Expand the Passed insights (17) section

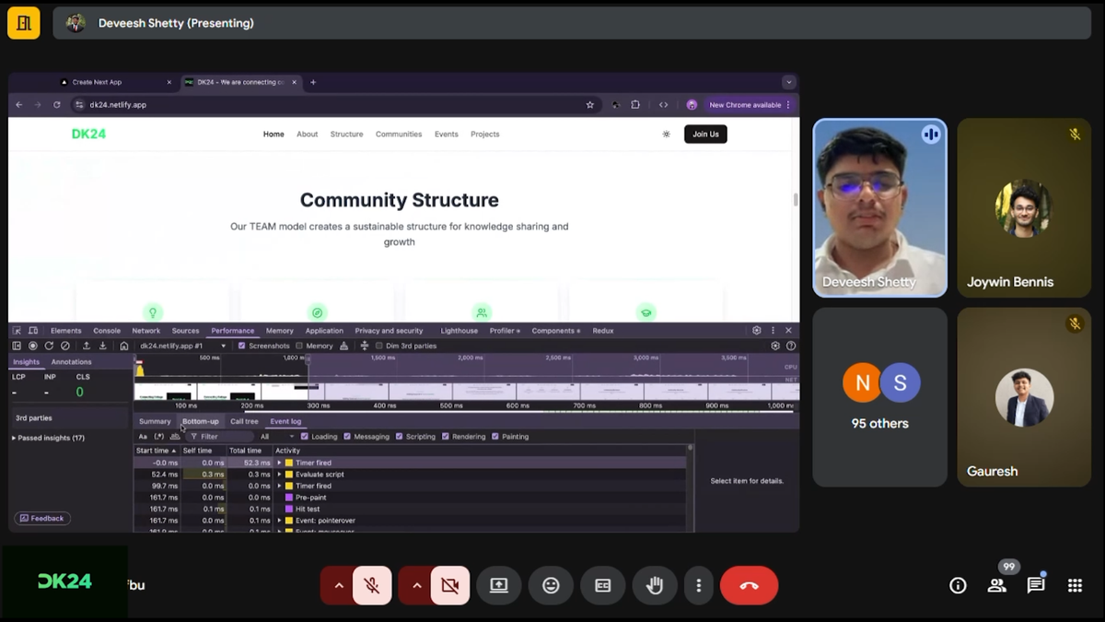14,438
